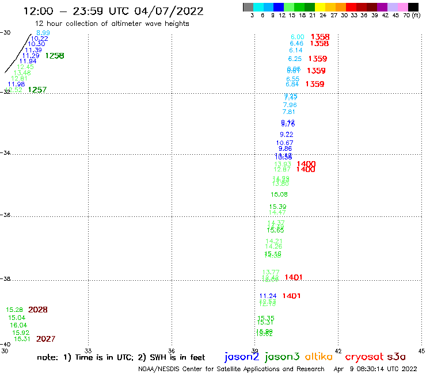Select the yellow swatch in the color scale

tap(320, 7)
